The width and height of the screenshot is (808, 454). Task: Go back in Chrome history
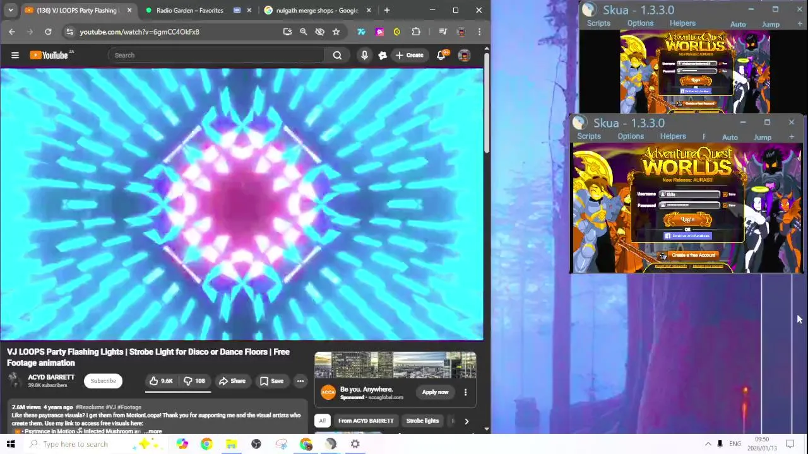pyautogui.click(x=12, y=32)
